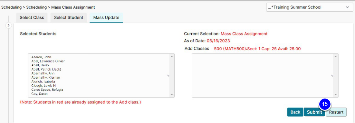Click scroll down arrow of student list
Screen dimensions: 355x123
point(171,95)
